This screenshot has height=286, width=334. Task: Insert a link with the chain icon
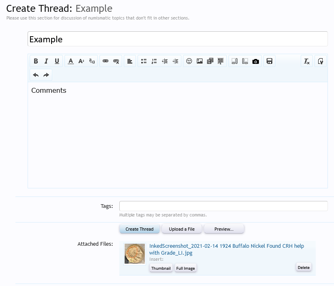click(x=106, y=61)
